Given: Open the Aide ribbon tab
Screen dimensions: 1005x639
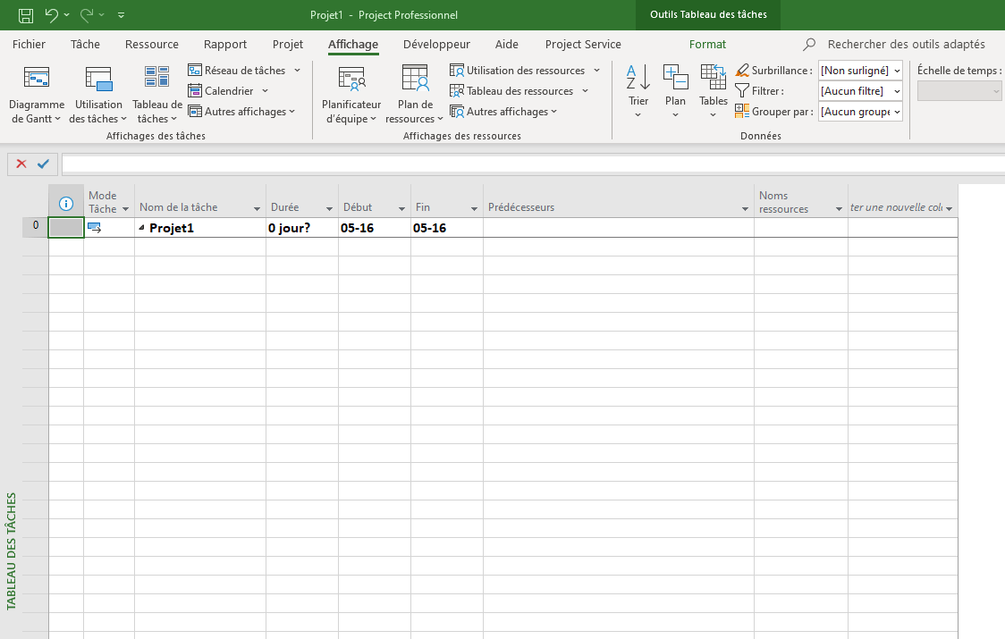Looking at the screenshot, I should [506, 44].
